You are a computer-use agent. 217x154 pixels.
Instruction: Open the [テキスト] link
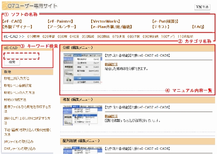point(161,27)
